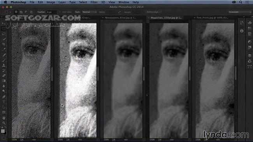Click the Refine Edge button
Screen dimensions: 253x142
tap(153, 12)
